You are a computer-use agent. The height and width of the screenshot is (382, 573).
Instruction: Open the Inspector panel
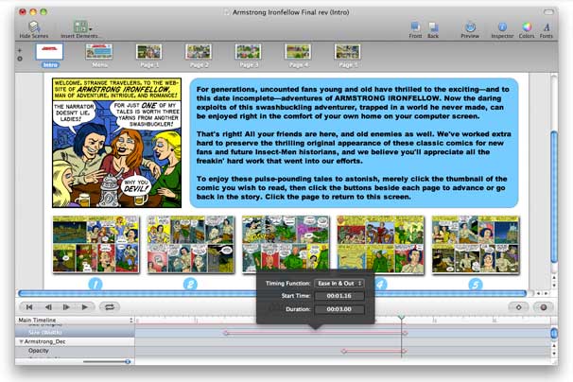(x=502, y=26)
